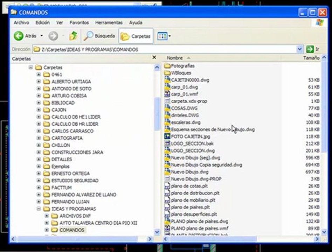This screenshot has height=252, width=332.
Task: Collapse the IDEAS Y PROGRAMAS node
Action: tap(39, 209)
